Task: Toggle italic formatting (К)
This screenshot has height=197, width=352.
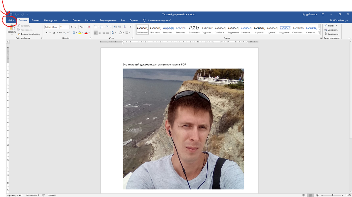Action: tap(50, 32)
